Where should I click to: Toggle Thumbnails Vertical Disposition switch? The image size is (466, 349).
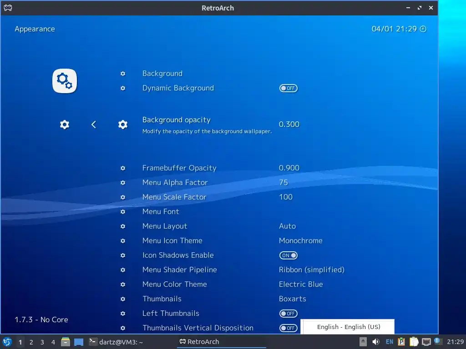(288, 328)
